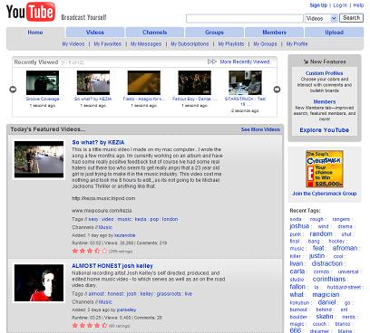Screen dimensions: 370x333
Task: Open the Tiesto - Adagio thumbnail
Action: 144,82
